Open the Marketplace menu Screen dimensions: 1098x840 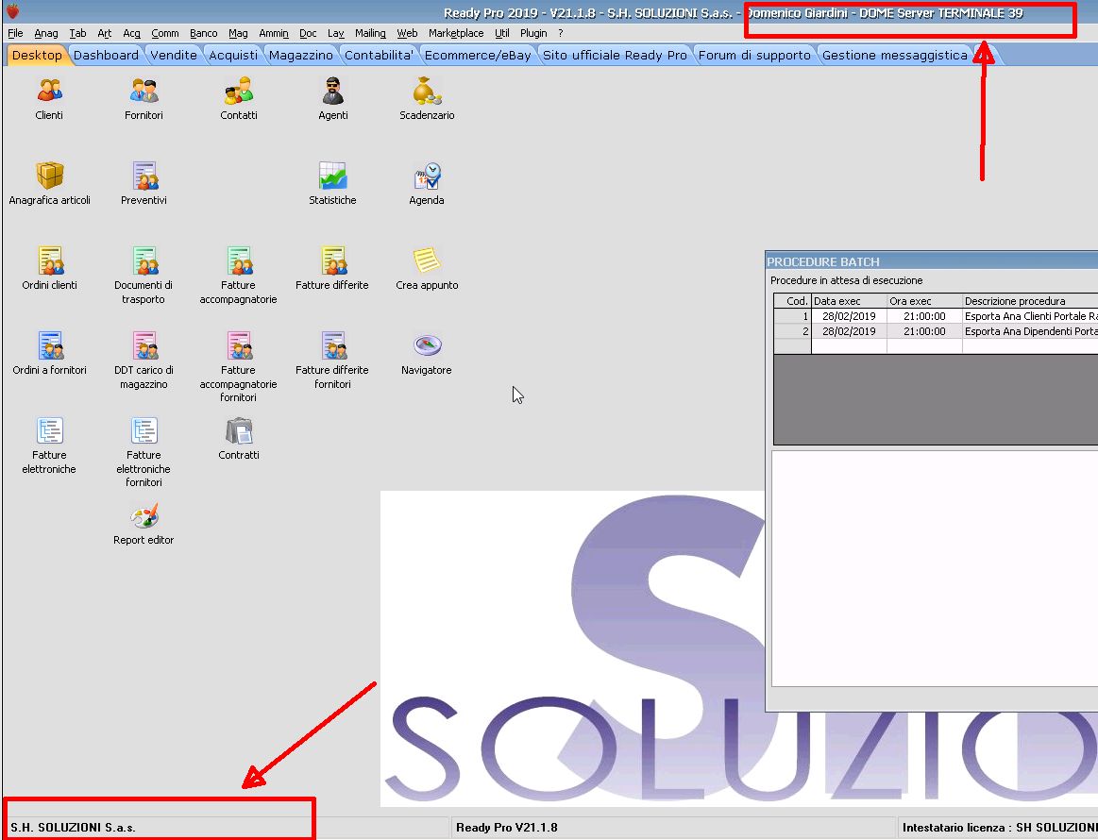pyautogui.click(x=456, y=33)
